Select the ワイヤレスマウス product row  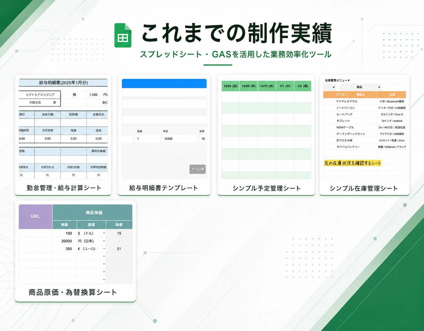pyautogui.click(x=365, y=101)
